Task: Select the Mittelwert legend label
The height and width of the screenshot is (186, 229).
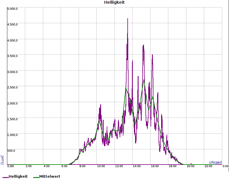Action: click(x=50, y=177)
